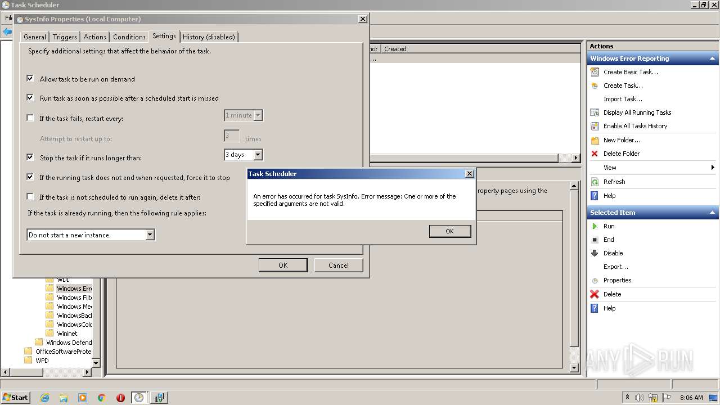Click the Delete icon in Selected Item

tap(595, 294)
